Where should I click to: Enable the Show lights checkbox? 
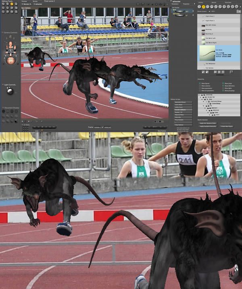click(x=223, y=88)
